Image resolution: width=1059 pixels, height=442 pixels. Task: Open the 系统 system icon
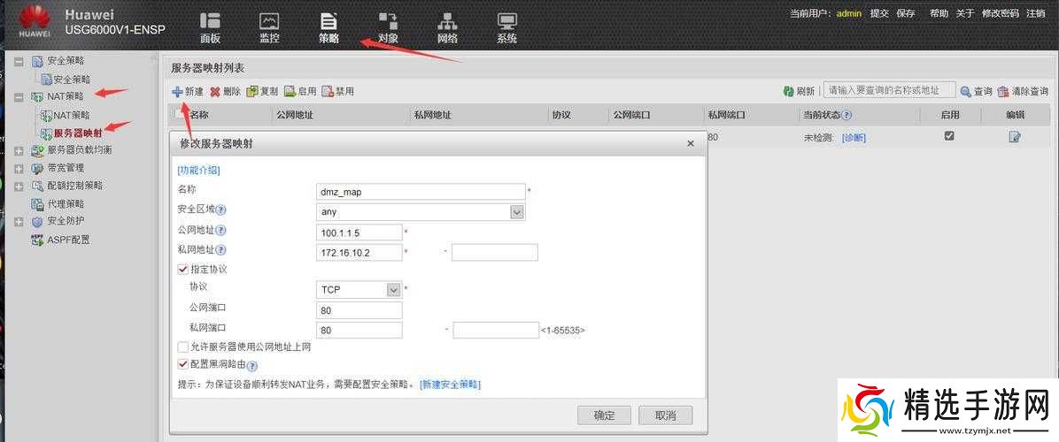(x=506, y=21)
